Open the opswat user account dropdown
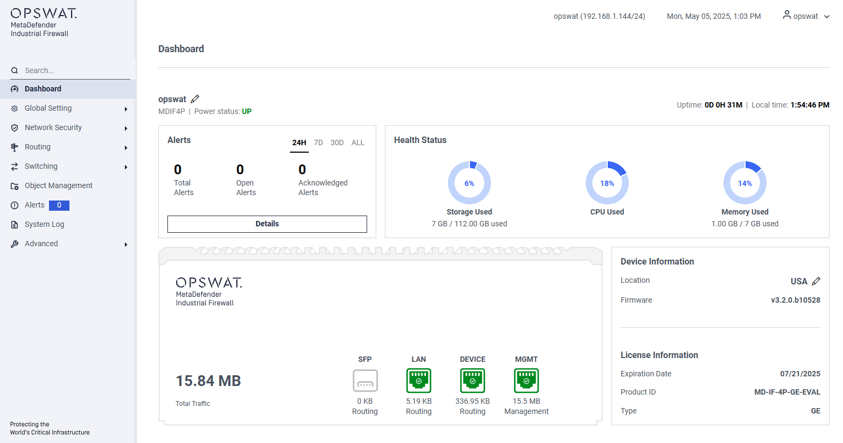The image size is (843, 443). (806, 16)
